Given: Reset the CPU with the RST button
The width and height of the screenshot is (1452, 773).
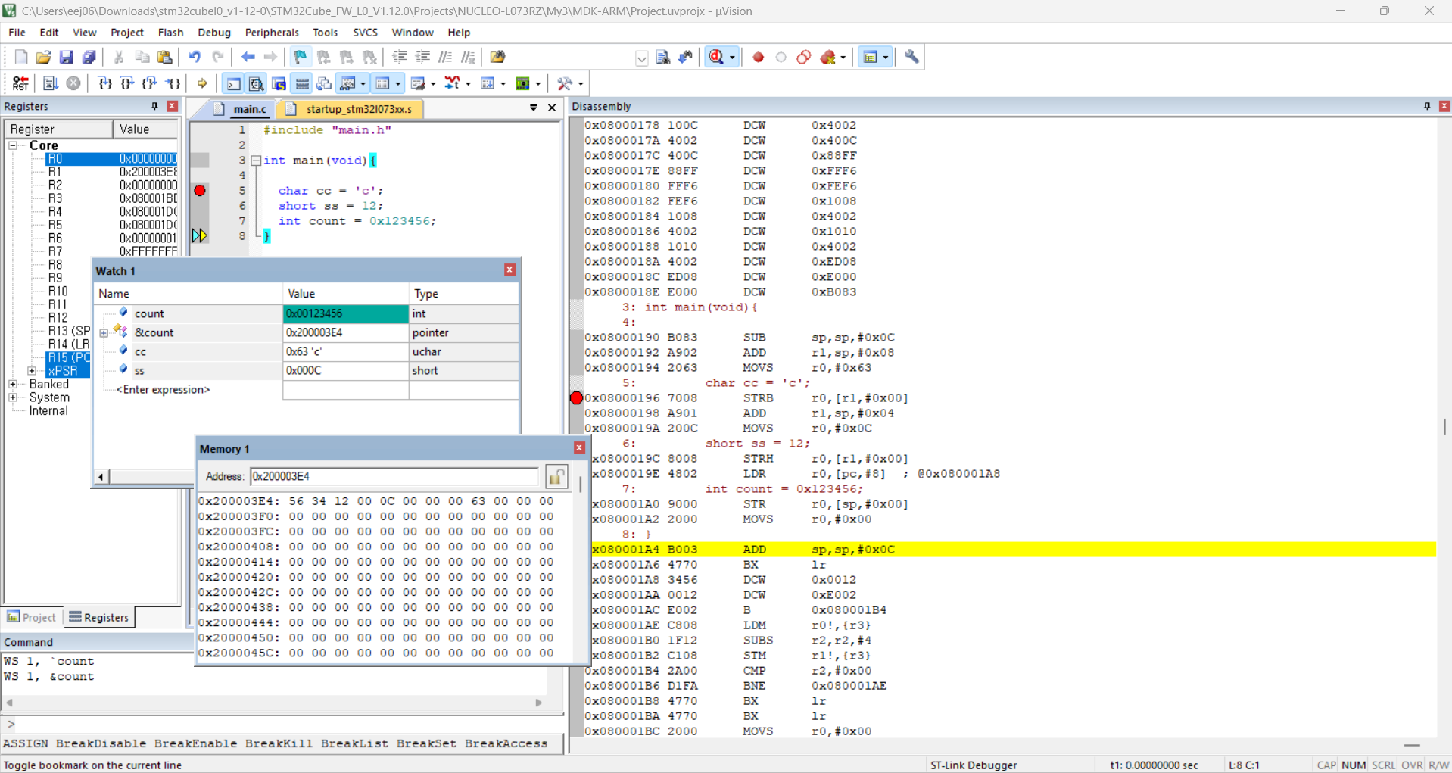Looking at the screenshot, I should coord(20,83).
